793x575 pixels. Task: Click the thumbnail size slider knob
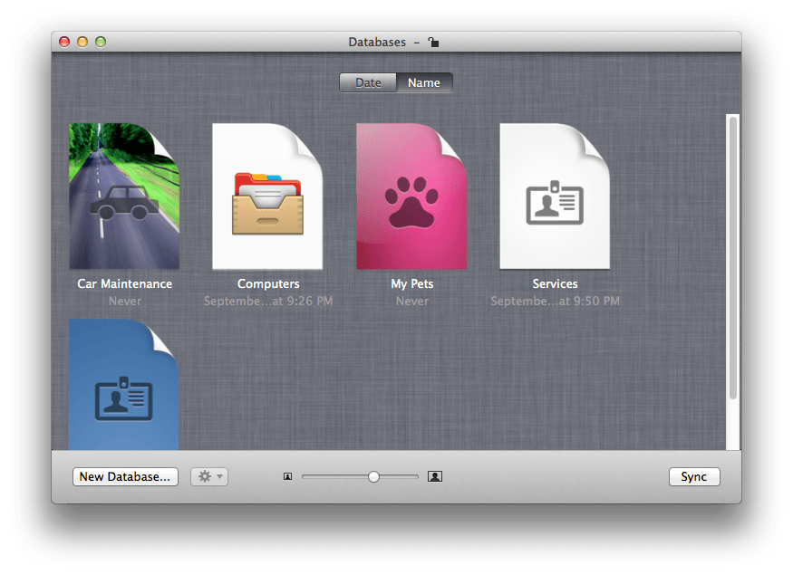click(373, 476)
